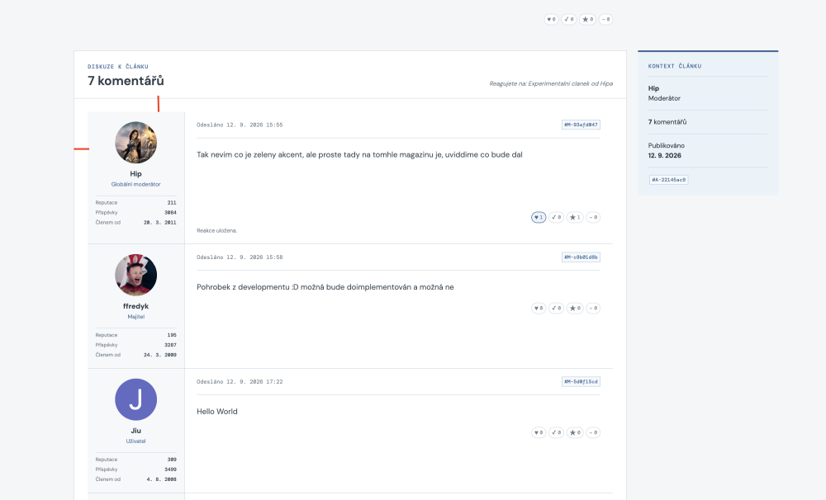This screenshot has width=826, height=500.
Task: Open Hip's profile via the username in the comment
Action: pyautogui.click(x=136, y=174)
